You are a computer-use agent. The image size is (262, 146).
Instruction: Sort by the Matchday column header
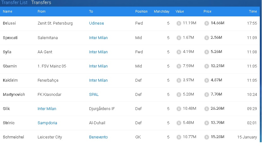[161, 11]
